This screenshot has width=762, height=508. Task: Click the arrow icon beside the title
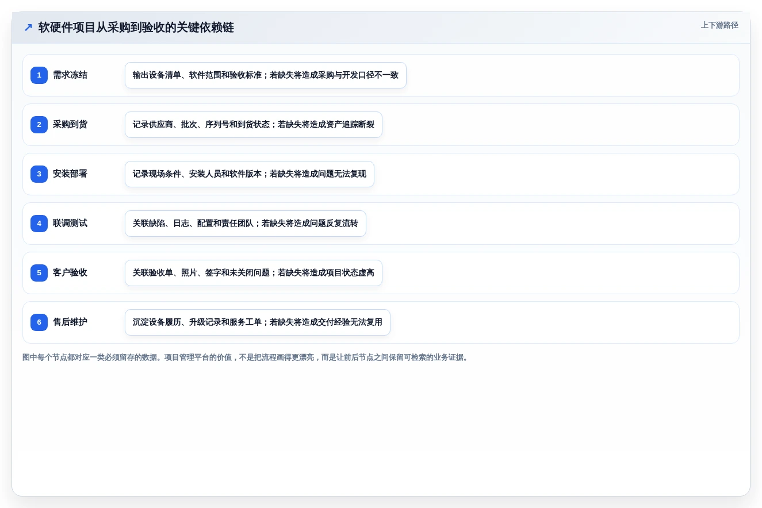click(28, 28)
